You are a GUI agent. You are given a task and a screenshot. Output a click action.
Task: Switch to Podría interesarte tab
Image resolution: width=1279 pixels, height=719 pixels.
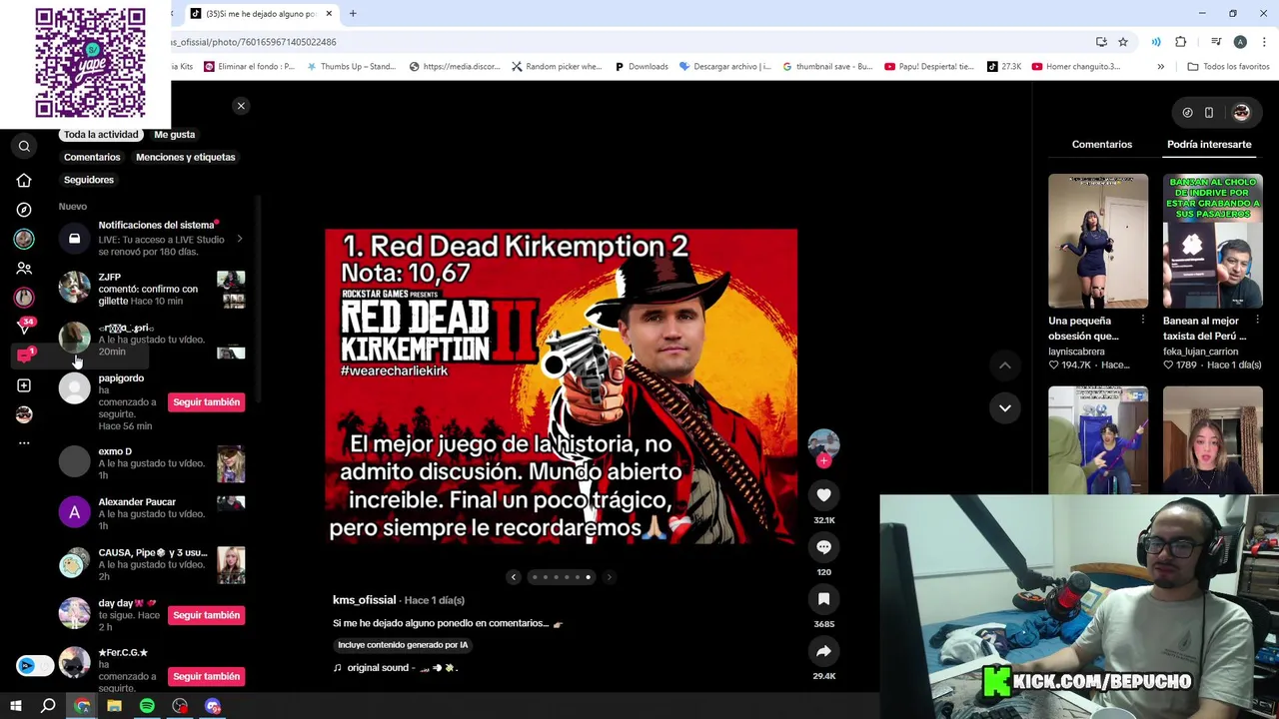[1209, 145]
